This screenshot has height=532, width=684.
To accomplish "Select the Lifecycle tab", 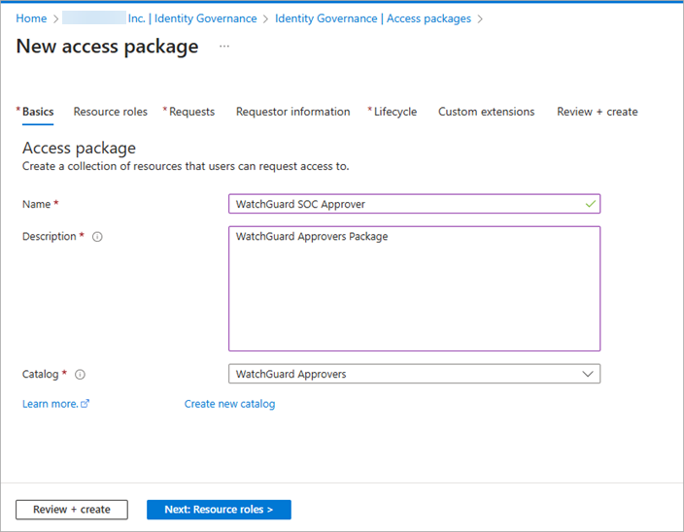I will 394,112.
